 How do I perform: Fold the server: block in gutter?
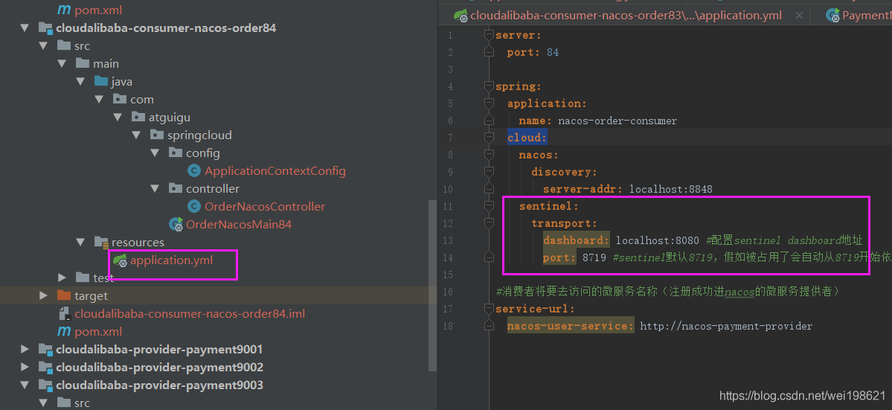tap(488, 35)
